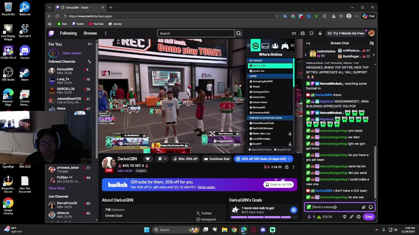Click the Bits: 29% off button
The image size is (419, 235).
185,159
